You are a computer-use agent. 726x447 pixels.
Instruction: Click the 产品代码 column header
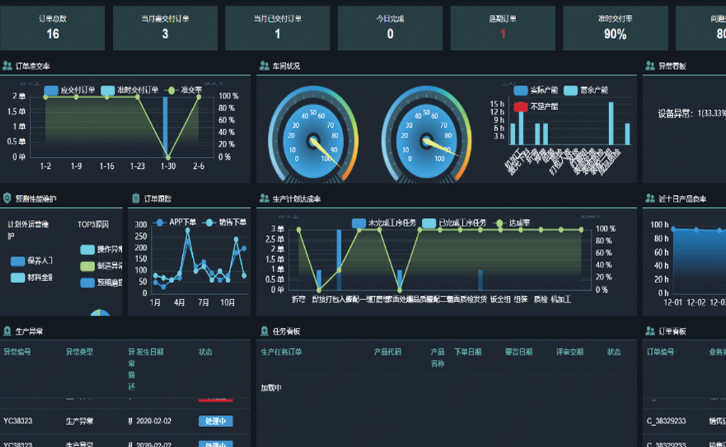click(x=388, y=352)
